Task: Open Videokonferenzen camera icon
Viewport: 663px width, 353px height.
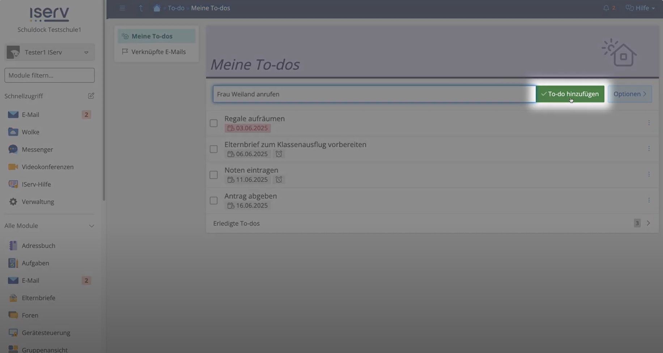Action: [x=13, y=167]
